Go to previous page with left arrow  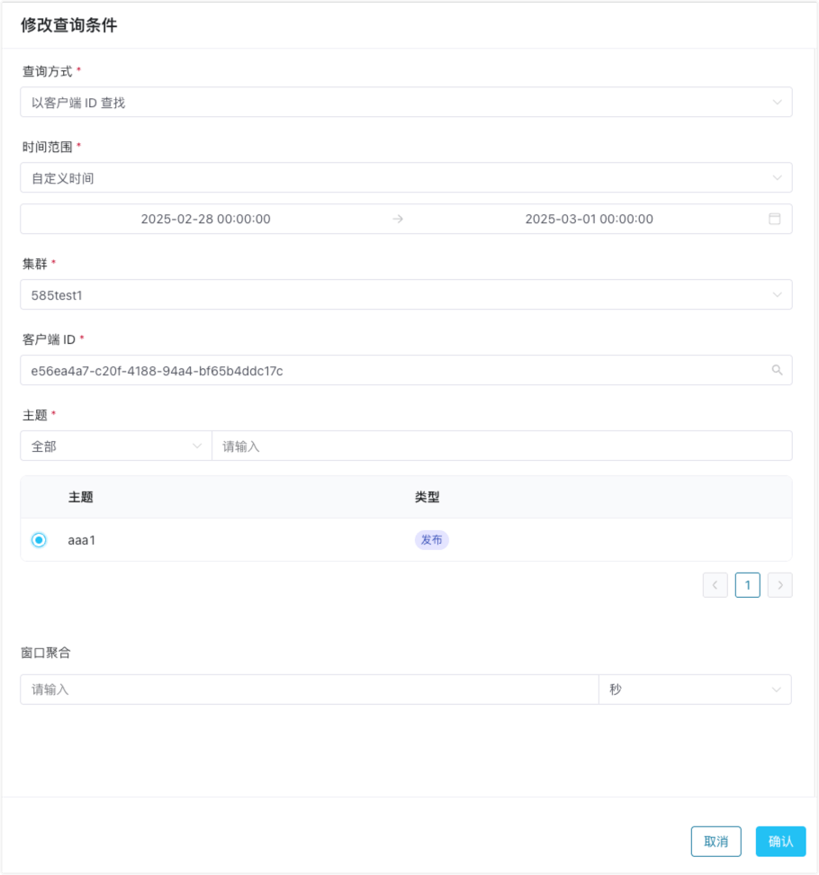(715, 585)
